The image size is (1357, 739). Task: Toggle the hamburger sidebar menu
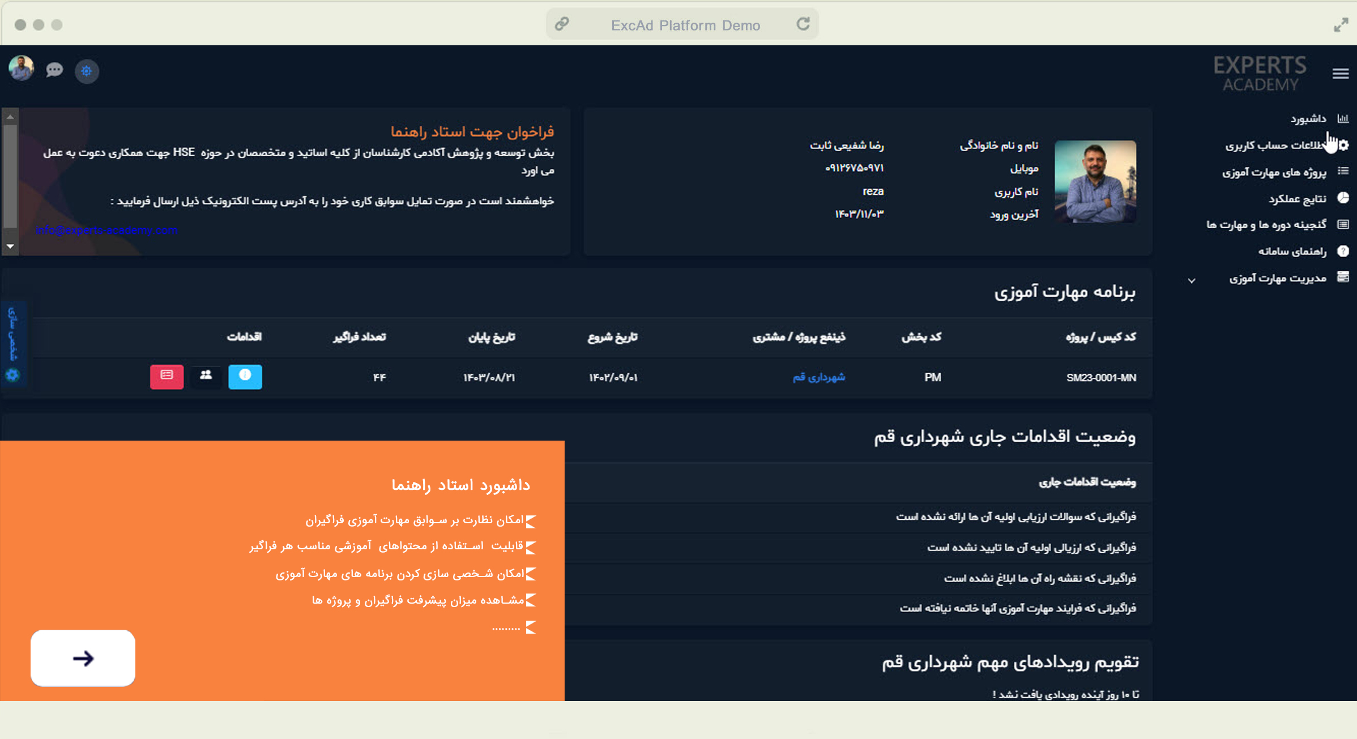(x=1340, y=74)
